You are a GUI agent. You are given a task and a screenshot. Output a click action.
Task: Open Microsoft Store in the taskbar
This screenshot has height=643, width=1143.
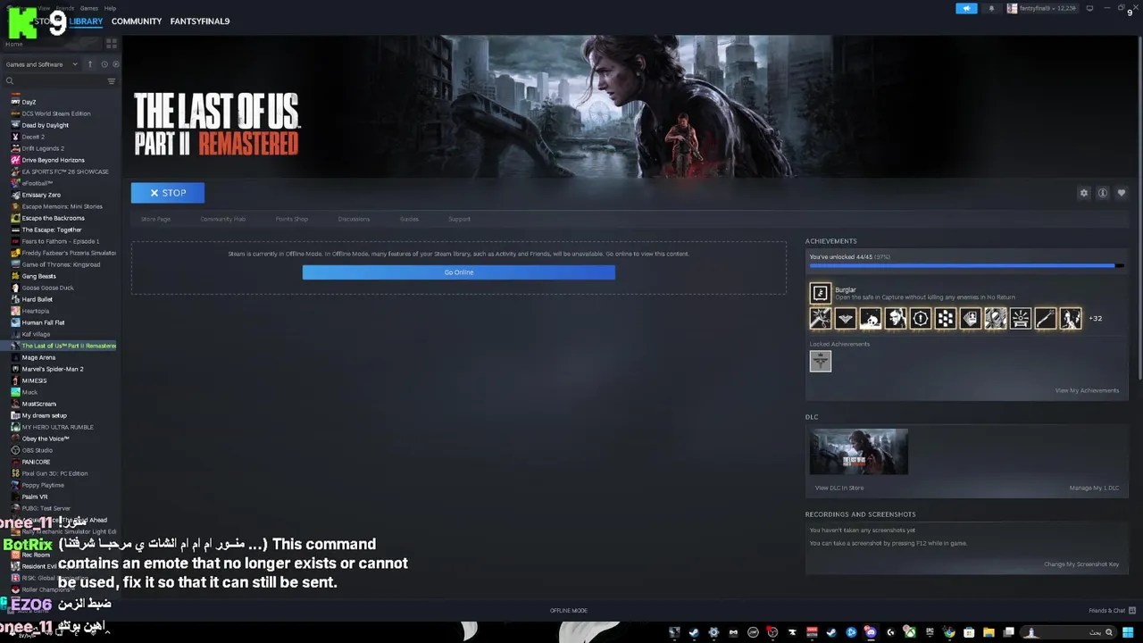pos(969,632)
